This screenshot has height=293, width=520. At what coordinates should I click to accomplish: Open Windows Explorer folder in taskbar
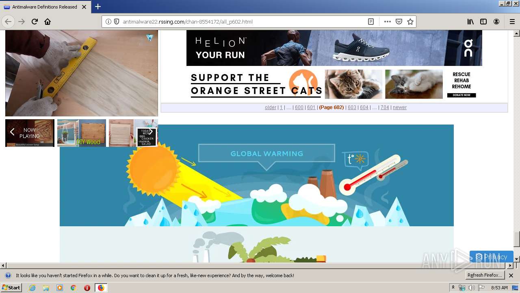click(x=46, y=288)
